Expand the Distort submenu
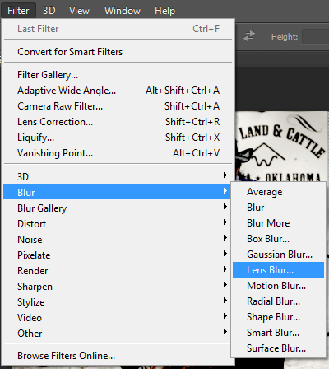 pos(118,224)
